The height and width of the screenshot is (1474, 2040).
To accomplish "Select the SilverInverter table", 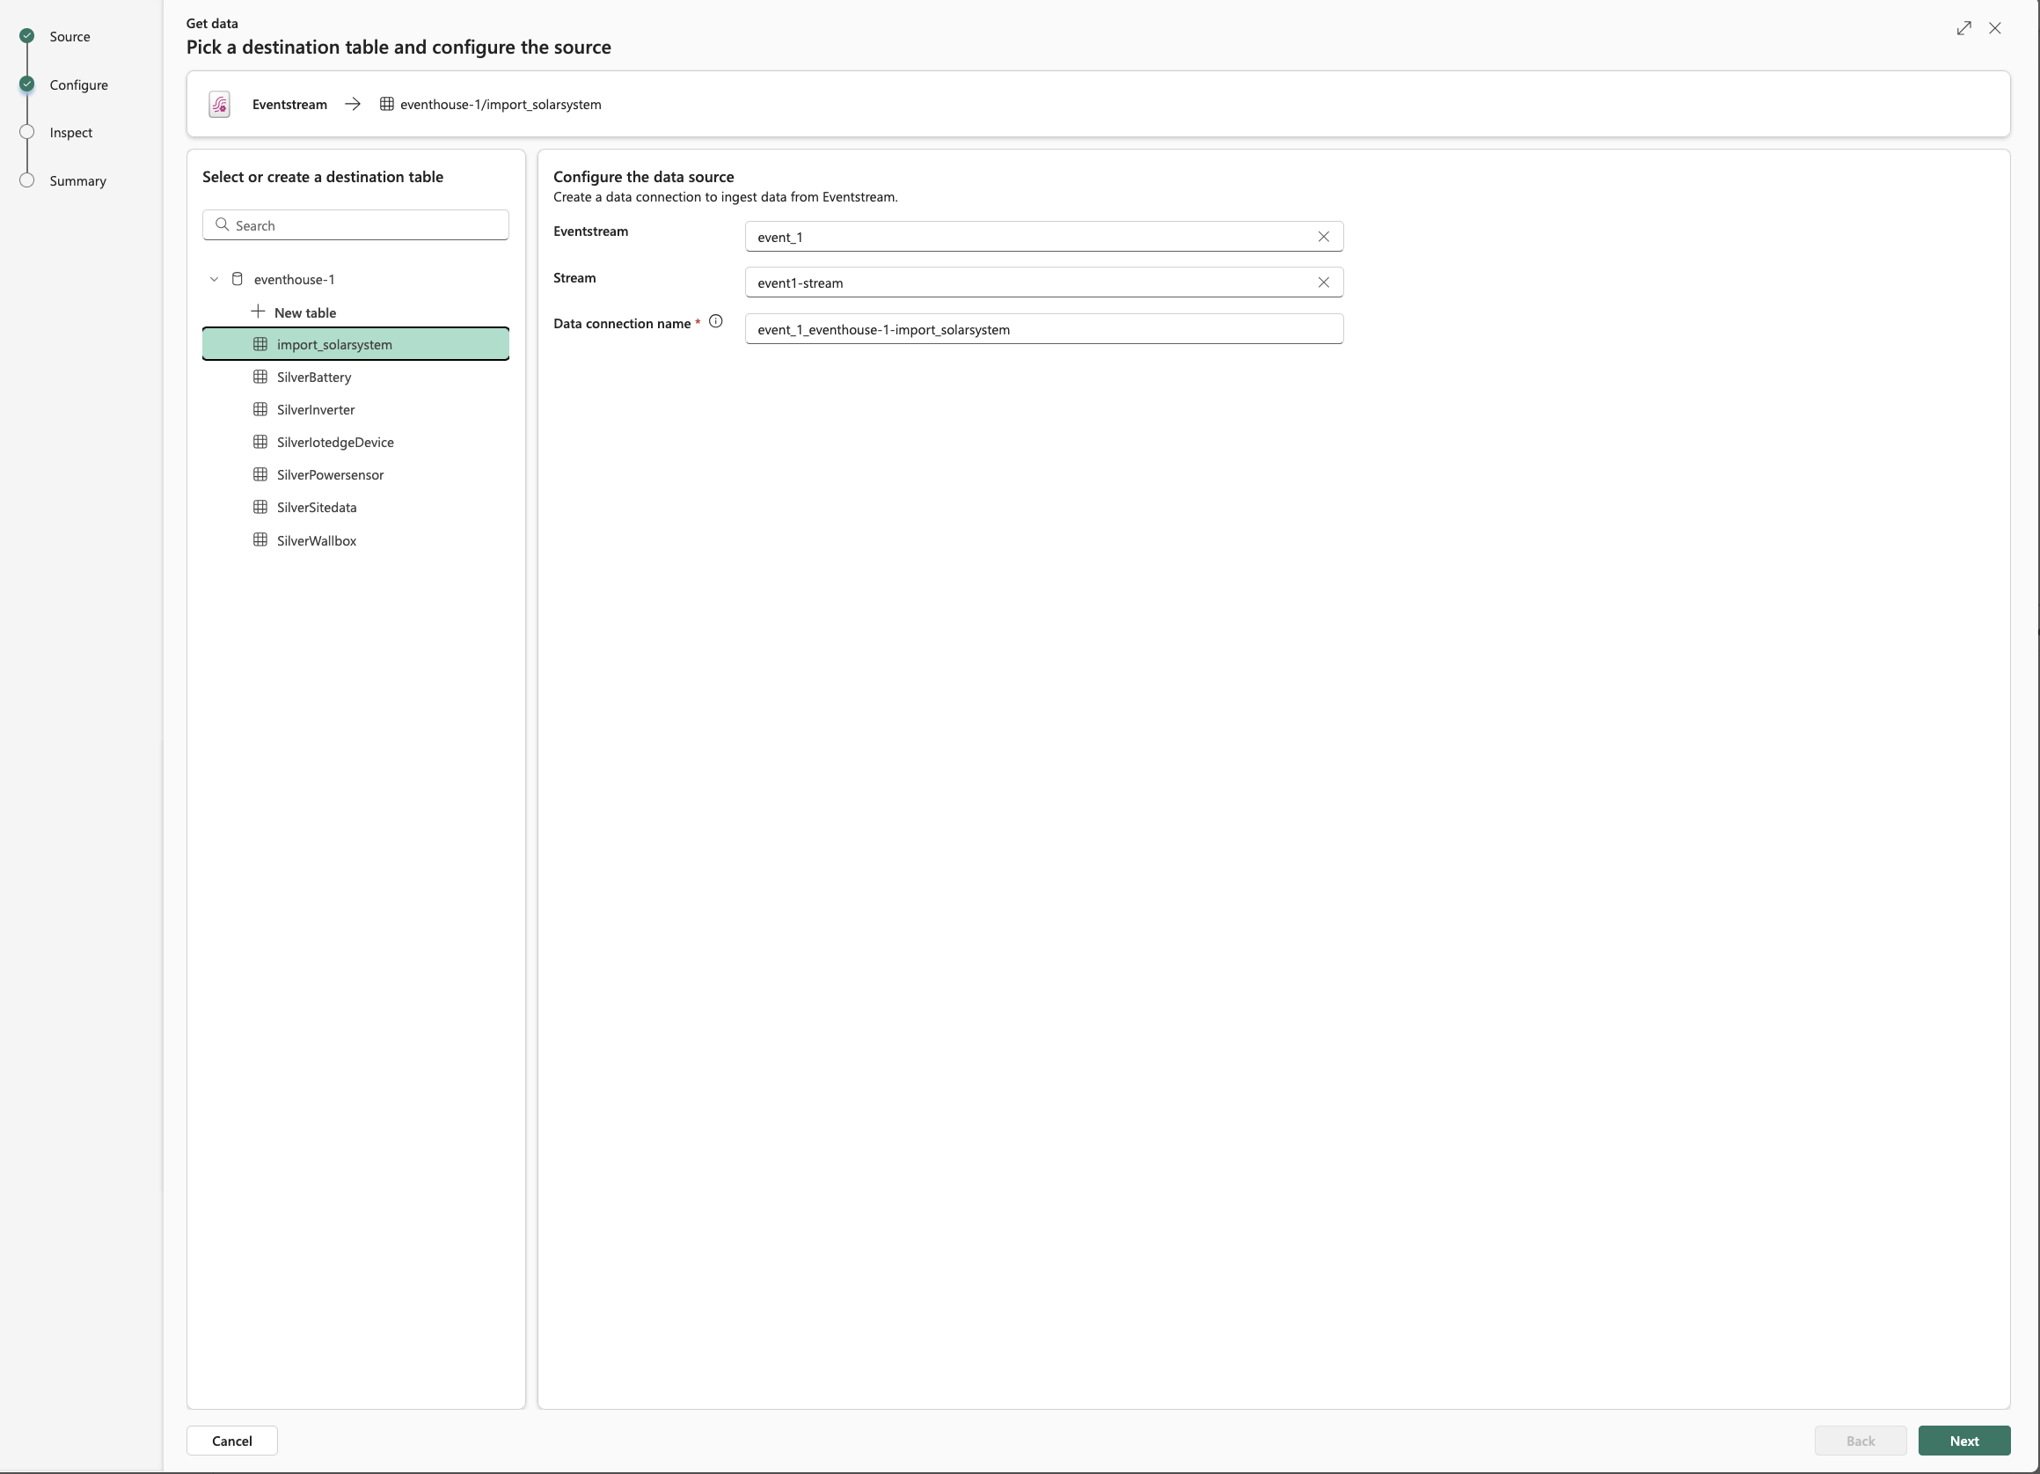I will [316, 409].
